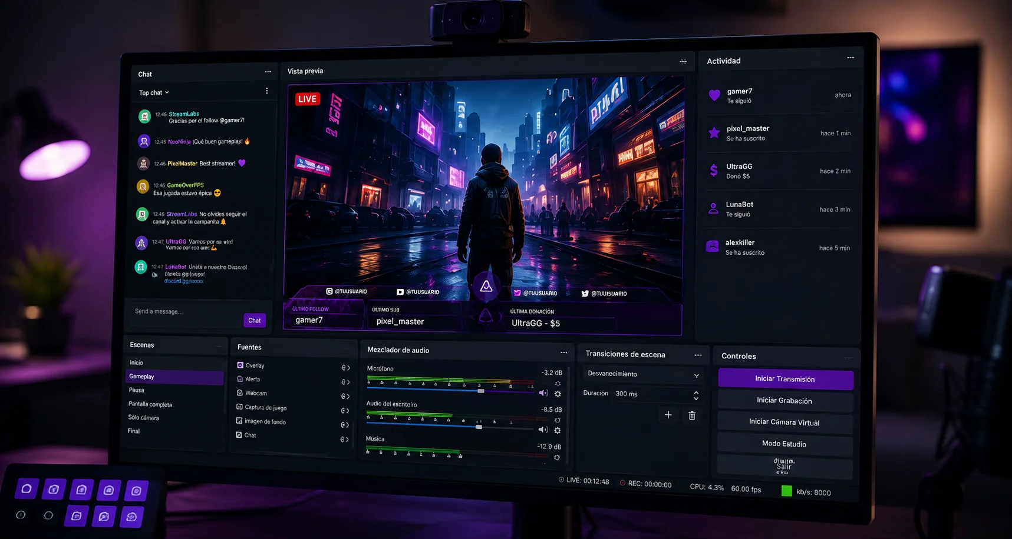Open chat options vertical dots menu
Viewport: 1012px width, 539px height.
coord(266,91)
